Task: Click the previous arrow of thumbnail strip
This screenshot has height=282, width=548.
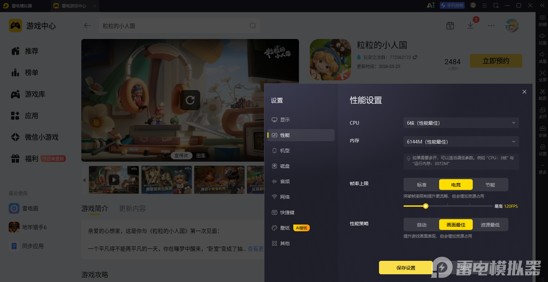Action: pos(84,180)
